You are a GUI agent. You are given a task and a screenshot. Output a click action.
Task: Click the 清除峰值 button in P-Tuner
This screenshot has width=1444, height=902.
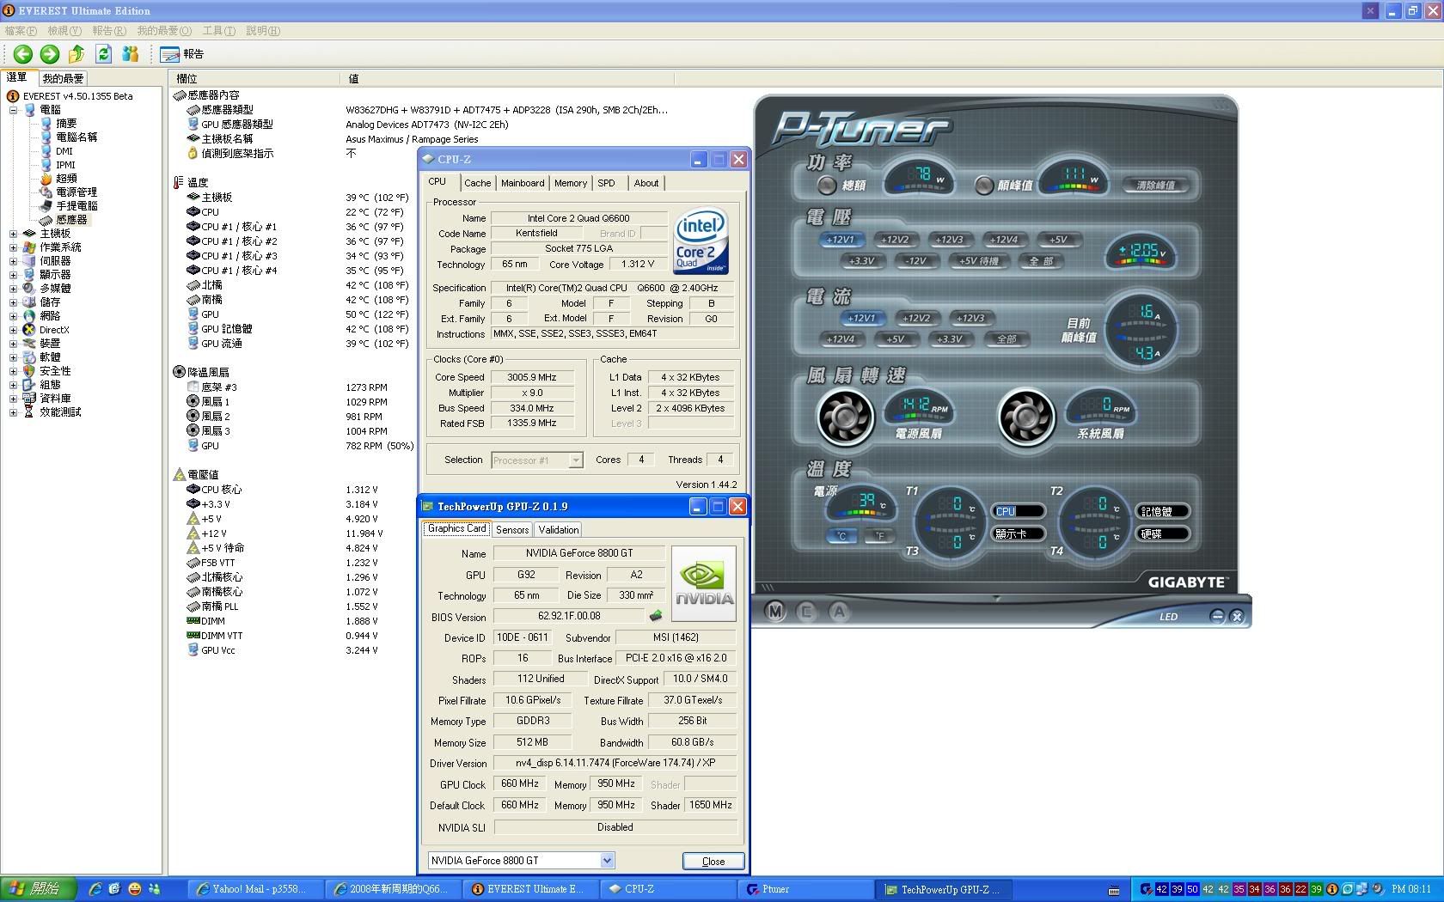1155,185
